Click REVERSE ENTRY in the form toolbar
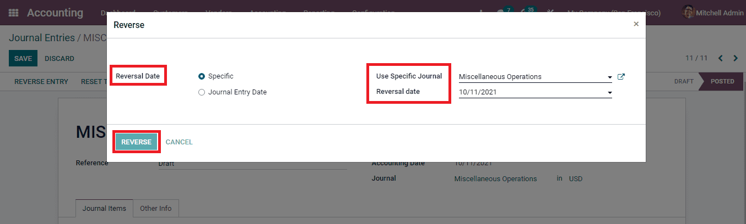The width and height of the screenshot is (746, 224). (x=41, y=81)
